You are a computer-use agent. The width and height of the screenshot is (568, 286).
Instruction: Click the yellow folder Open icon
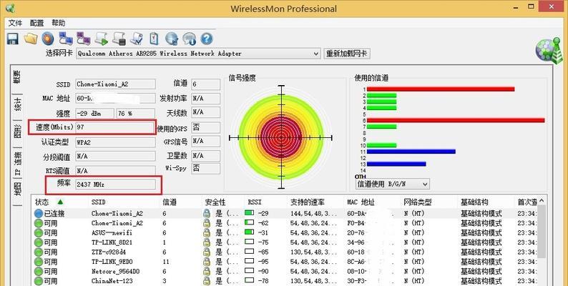[x=31, y=39]
